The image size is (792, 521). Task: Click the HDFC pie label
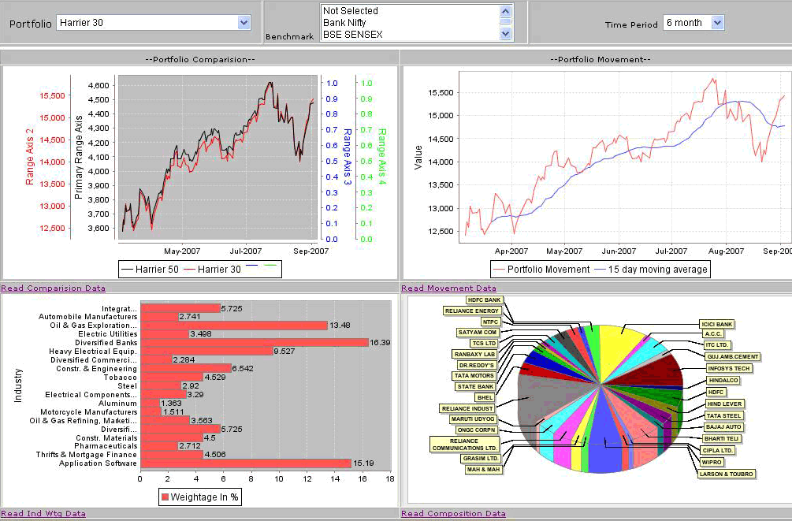[716, 393]
